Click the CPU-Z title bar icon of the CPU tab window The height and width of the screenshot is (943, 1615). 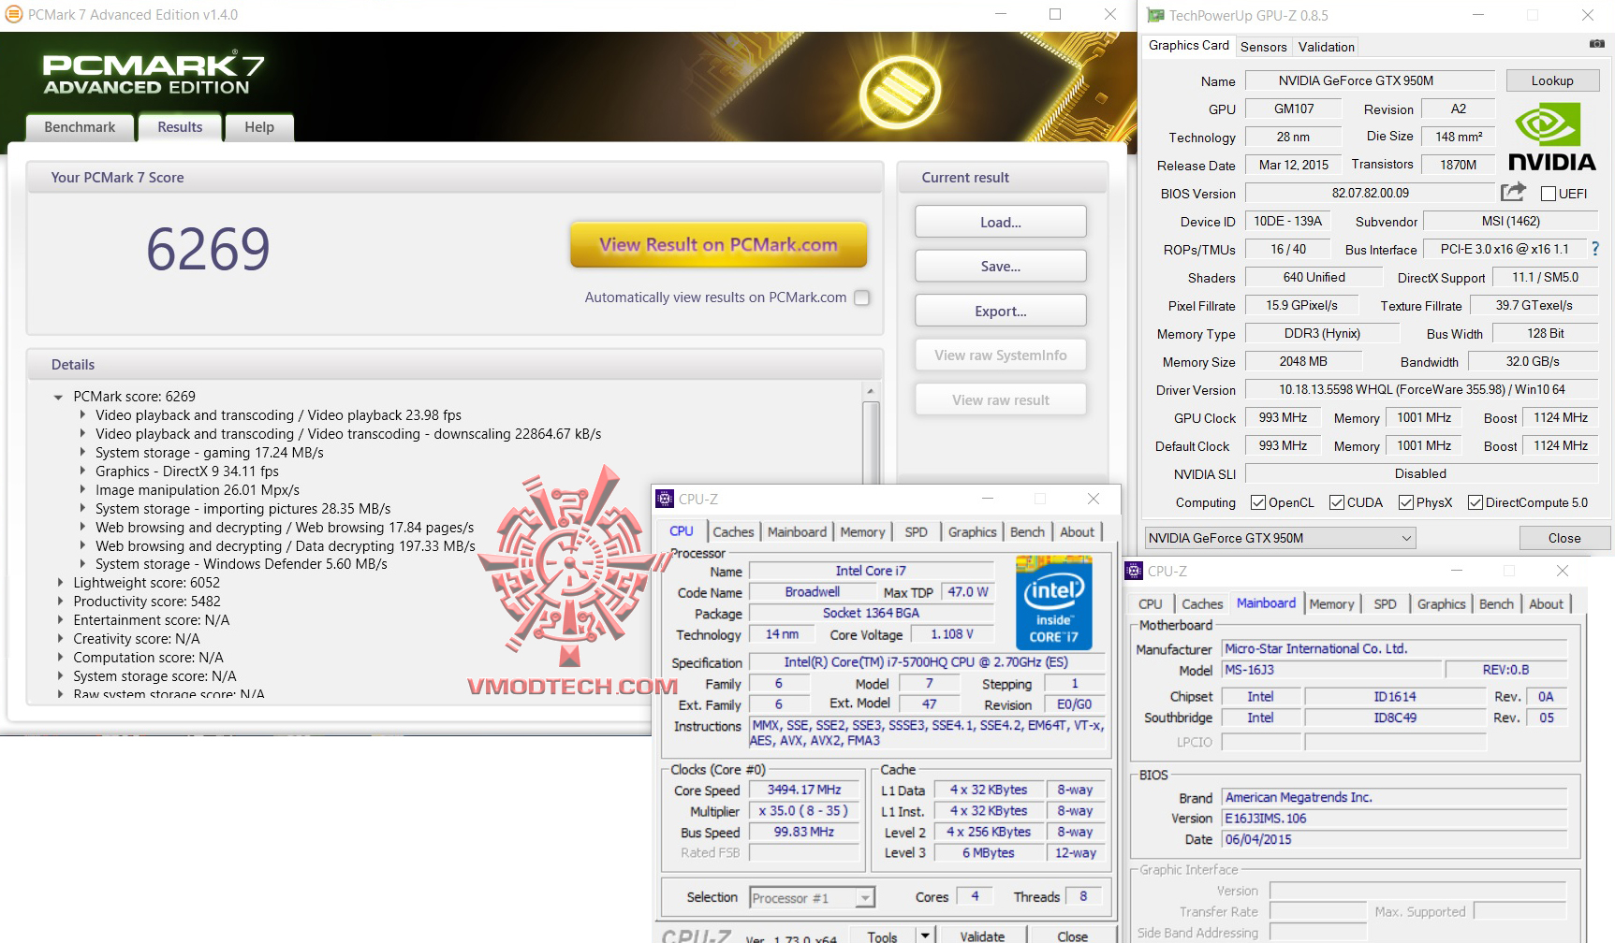click(x=665, y=499)
